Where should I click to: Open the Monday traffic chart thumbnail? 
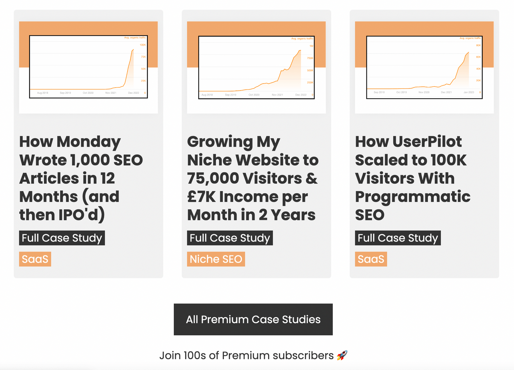[x=88, y=67]
